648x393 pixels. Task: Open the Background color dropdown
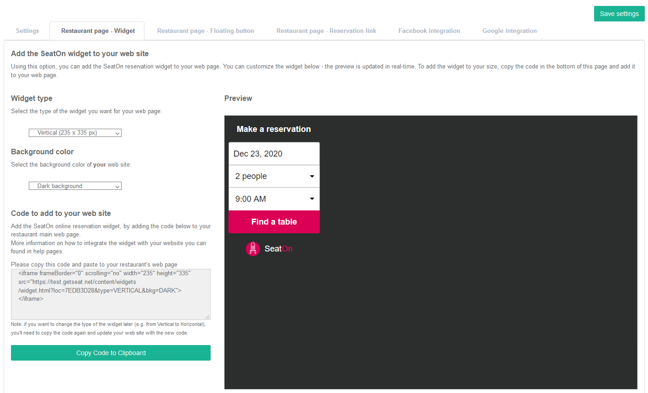(75, 186)
